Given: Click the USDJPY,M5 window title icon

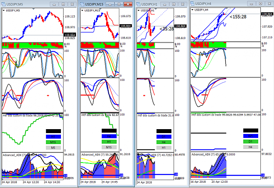Looking at the screenshot, I should 3,4.
